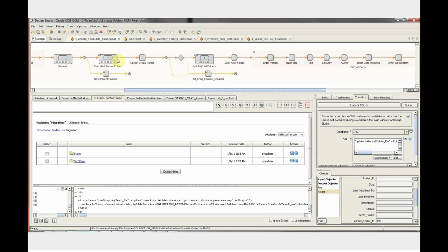This screenshot has height=252, width=448.
Task: Switch to the Tag Finders tab
Action: pyautogui.click(x=343, y=98)
